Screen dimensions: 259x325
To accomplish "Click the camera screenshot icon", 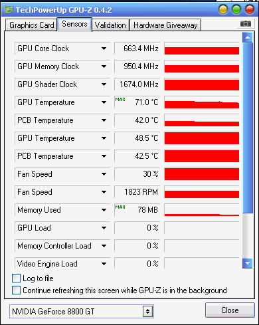I will tap(246, 23).
